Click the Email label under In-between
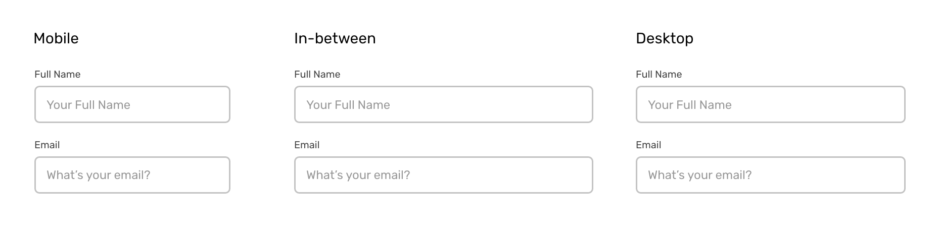938x236 pixels. (307, 145)
